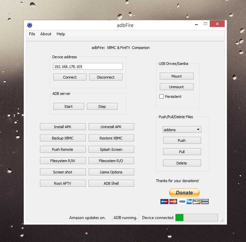Click the Discover card icon
The image size is (246, 242).
[x=197, y=201]
